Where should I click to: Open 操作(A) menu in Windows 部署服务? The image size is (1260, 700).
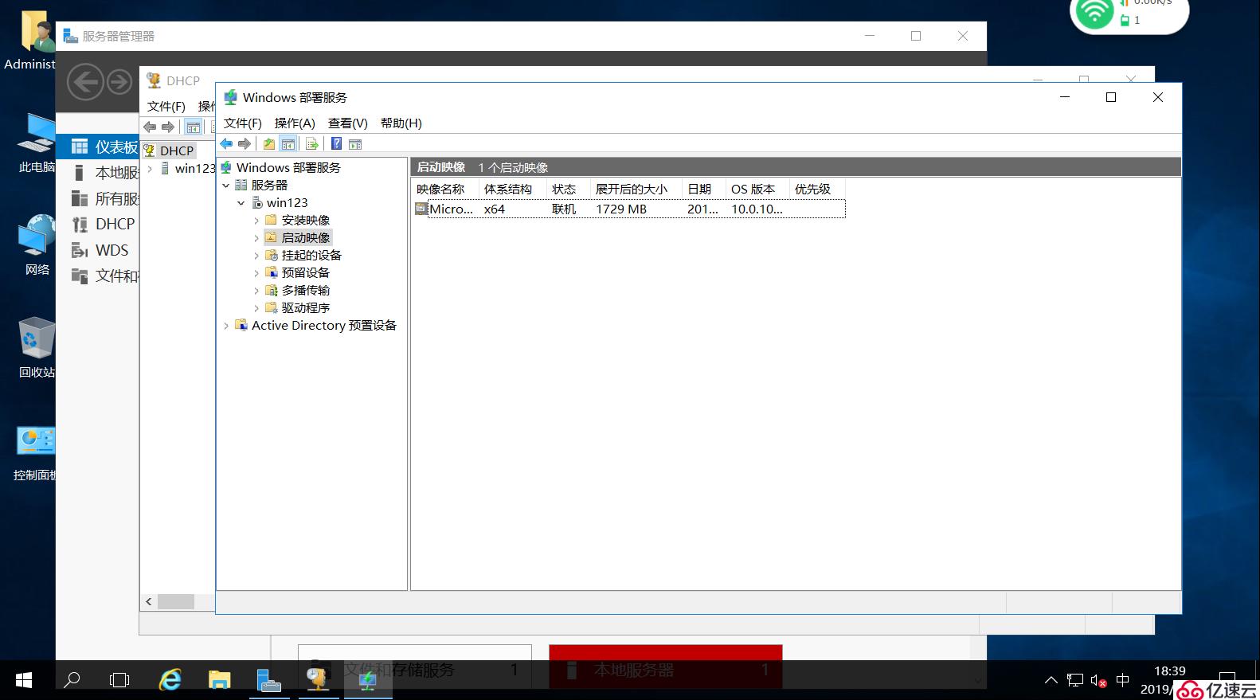[295, 123]
